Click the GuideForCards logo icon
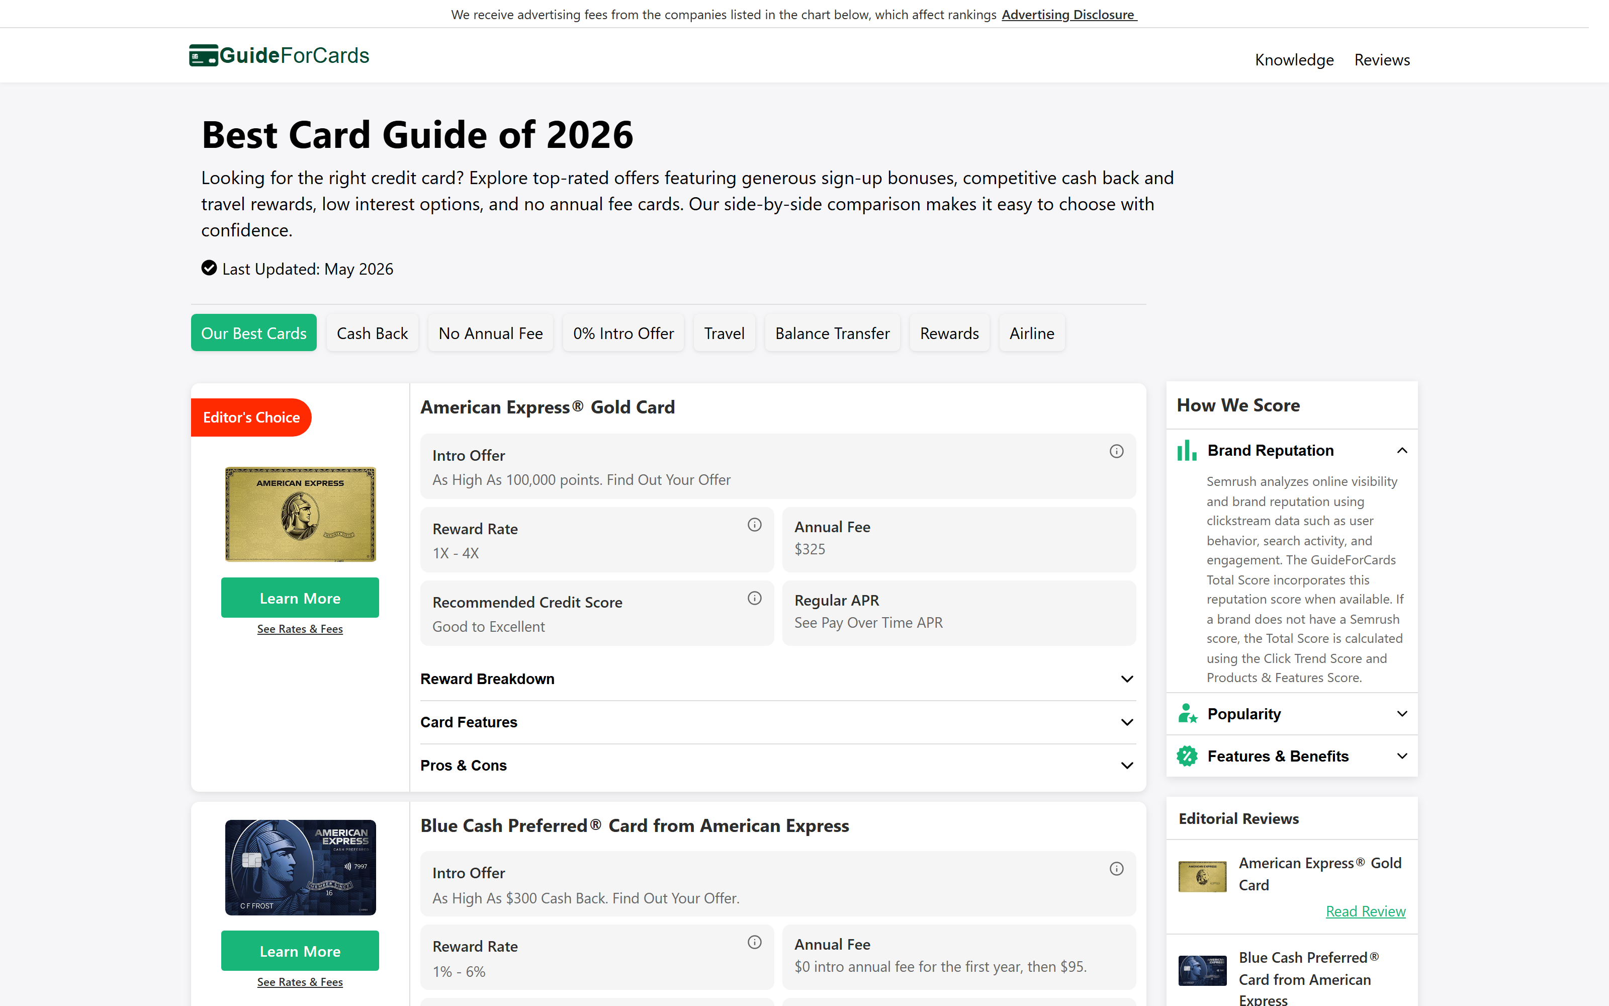This screenshot has height=1006, width=1609. pyautogui.click(x=204, y=55)
